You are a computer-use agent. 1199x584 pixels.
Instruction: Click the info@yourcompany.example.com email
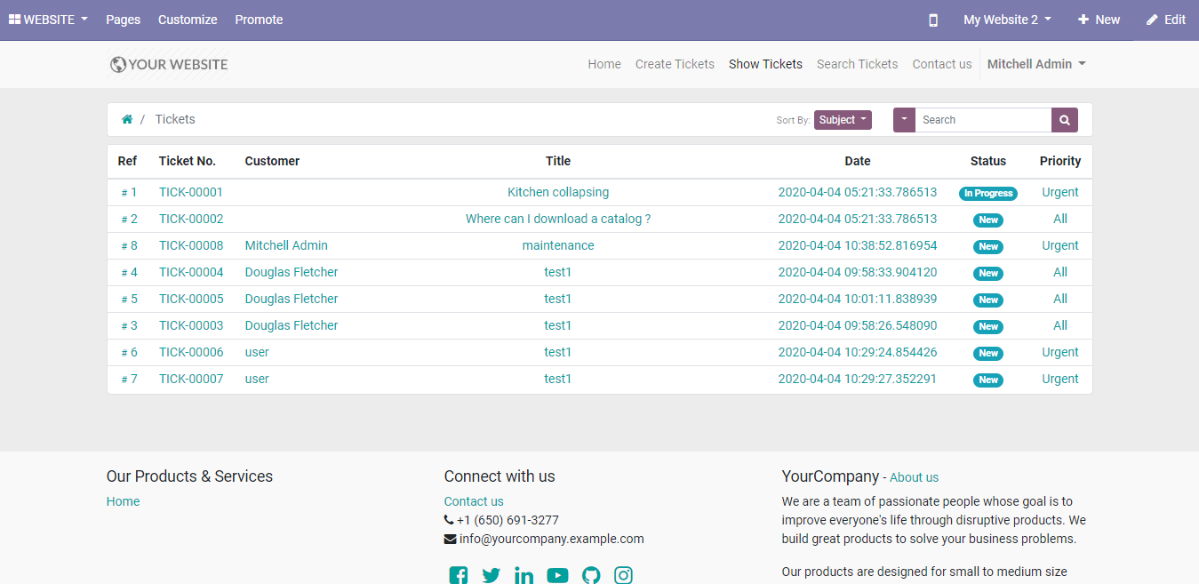click(x=552, y=539)
